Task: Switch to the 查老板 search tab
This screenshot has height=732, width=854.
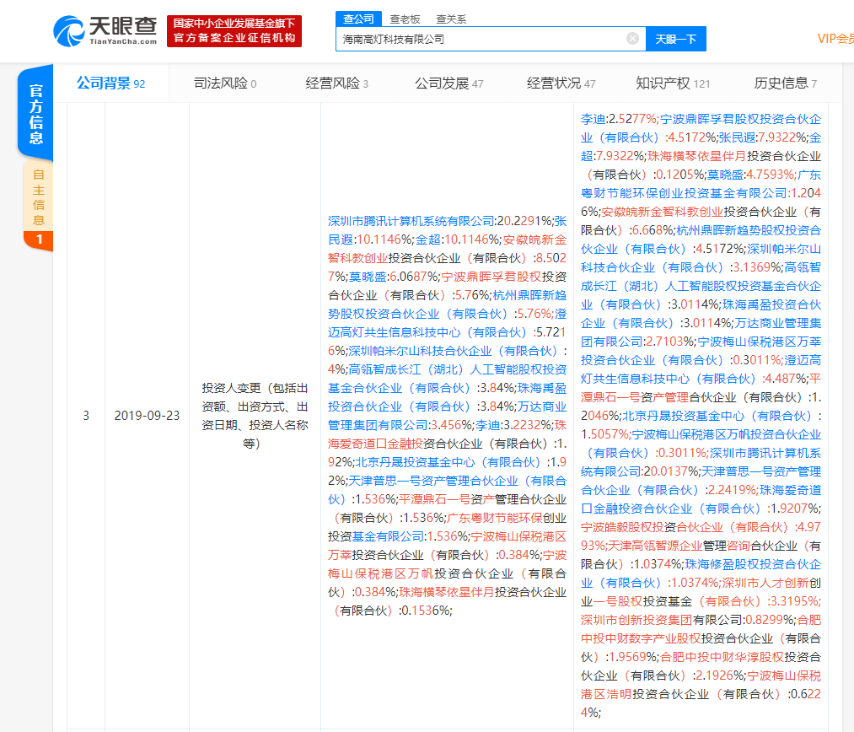Action: click(405, 19)
